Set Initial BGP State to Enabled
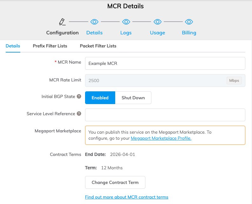This screenshot has height=204, width=252. coord(100,98)
